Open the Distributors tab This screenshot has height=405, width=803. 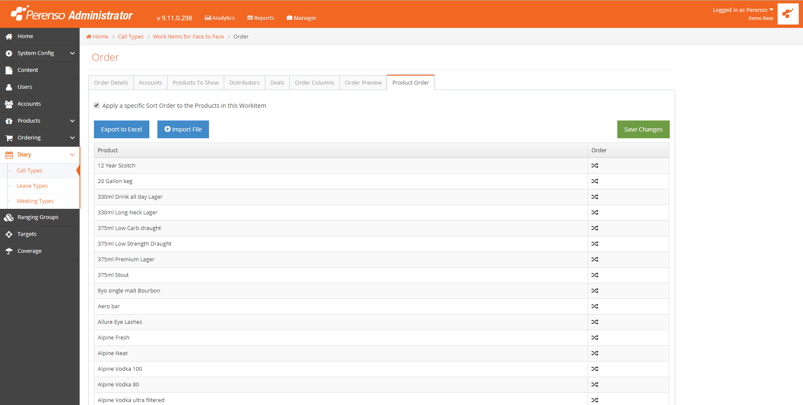click(x=245, y=82)
